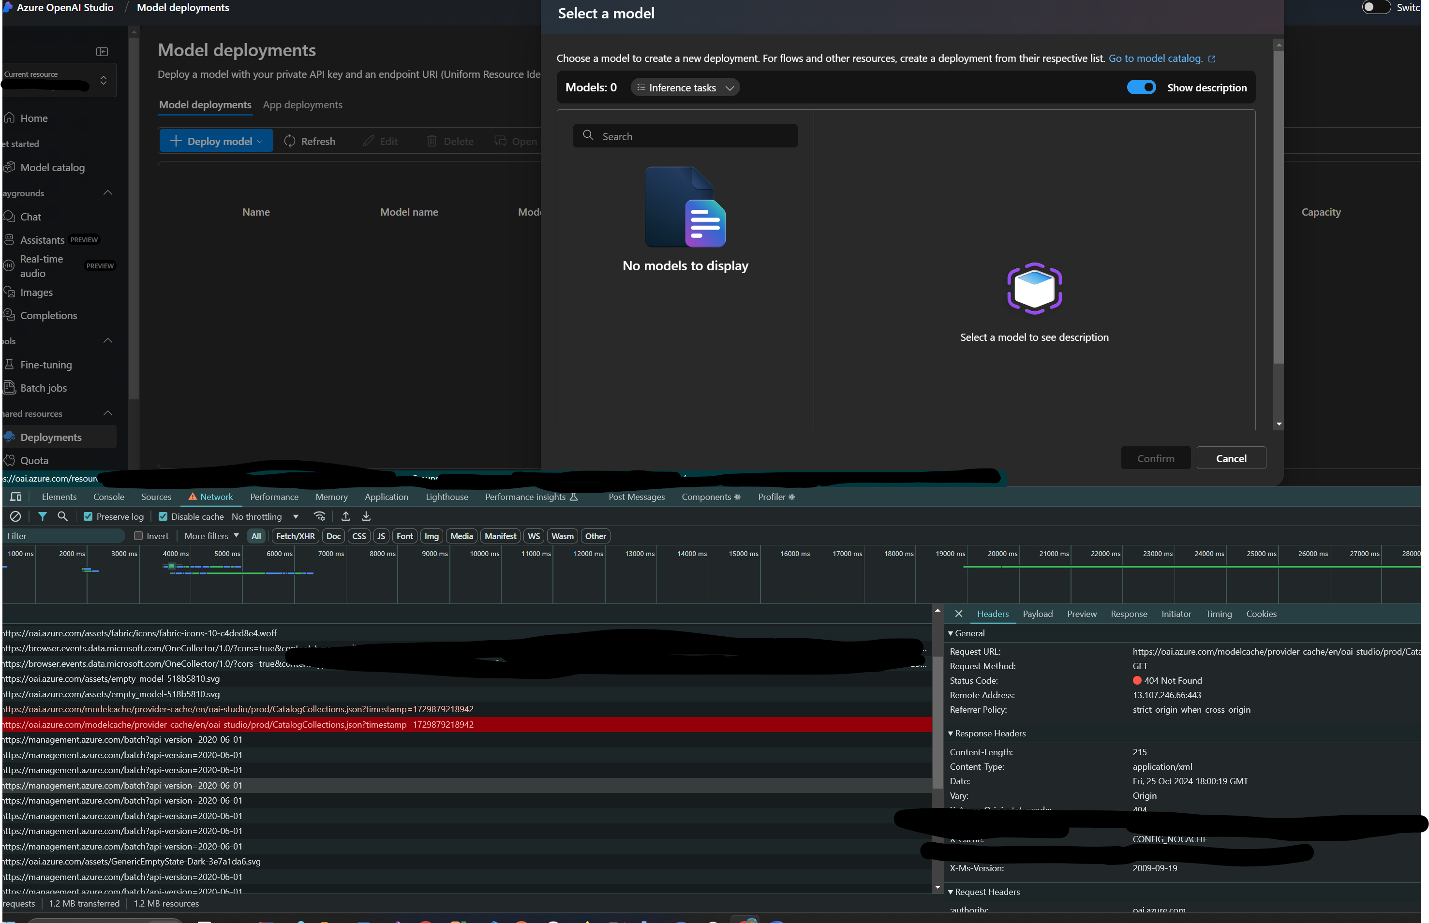1429x923 pixels.
Task: Click the DevTools clear network log icon
Action: [15, 516]
